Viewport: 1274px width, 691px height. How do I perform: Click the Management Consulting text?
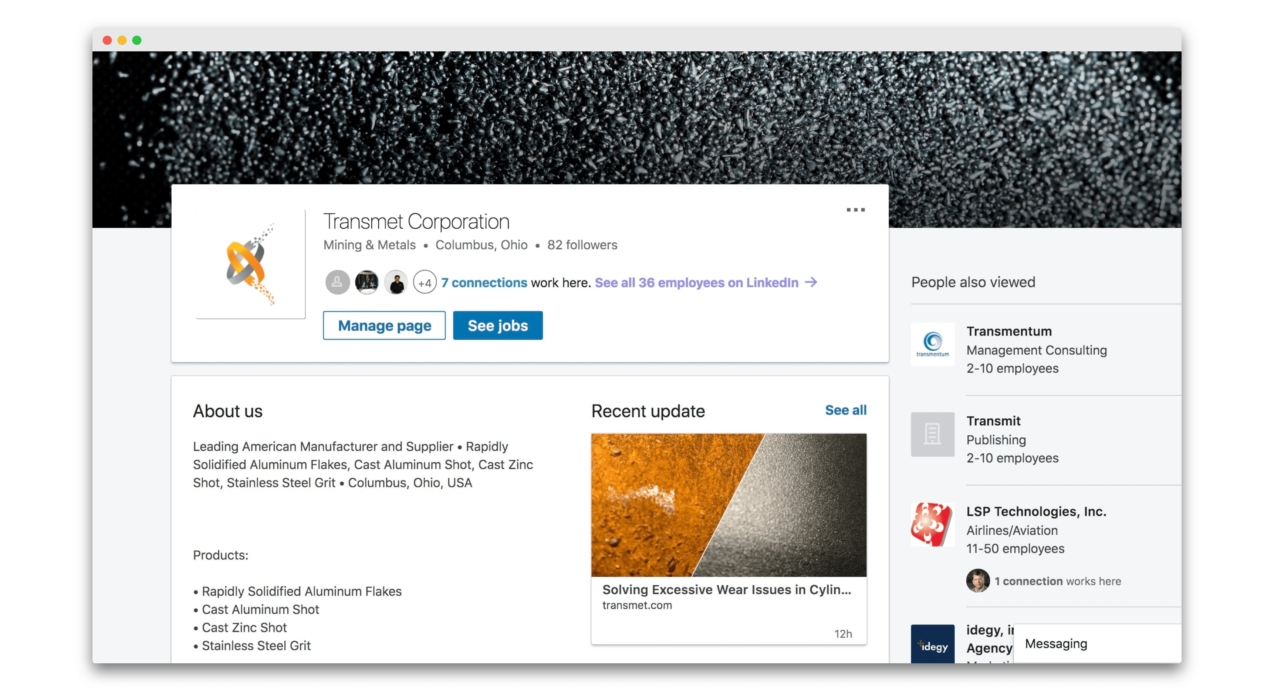[x=1037, y=350]
